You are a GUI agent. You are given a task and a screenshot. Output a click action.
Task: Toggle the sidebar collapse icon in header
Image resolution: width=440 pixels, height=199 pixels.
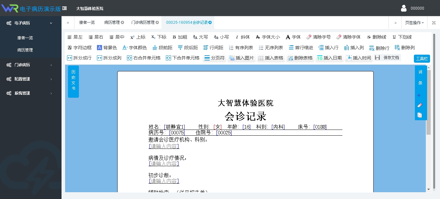(65, 8)
